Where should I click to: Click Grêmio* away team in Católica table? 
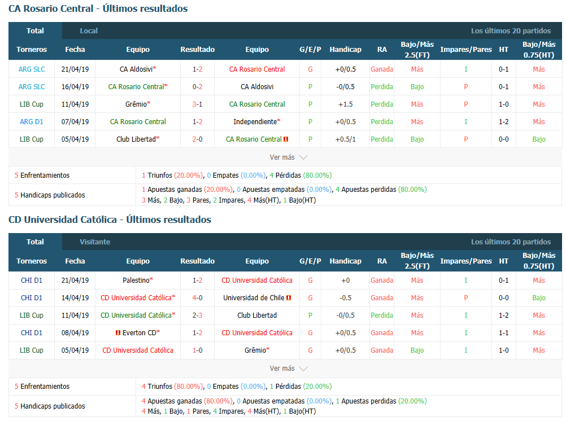pos(257,350)
